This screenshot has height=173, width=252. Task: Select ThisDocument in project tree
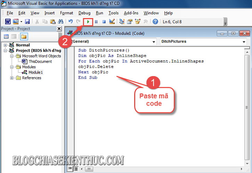[x=40, y=61]
